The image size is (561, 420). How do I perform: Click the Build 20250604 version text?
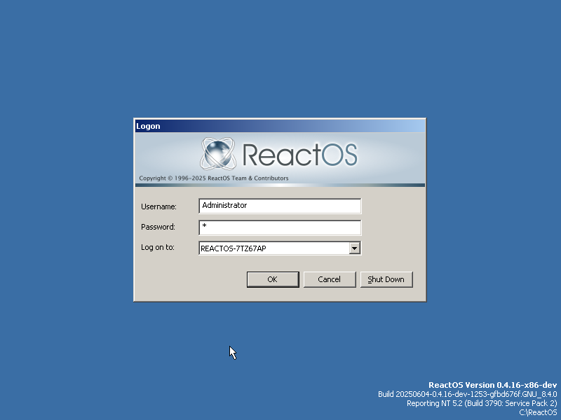point(467,394)
